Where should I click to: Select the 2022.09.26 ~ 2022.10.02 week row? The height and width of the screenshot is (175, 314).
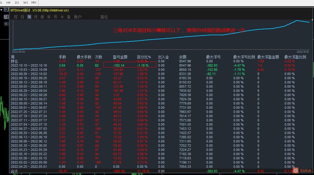tap(29, 74)
